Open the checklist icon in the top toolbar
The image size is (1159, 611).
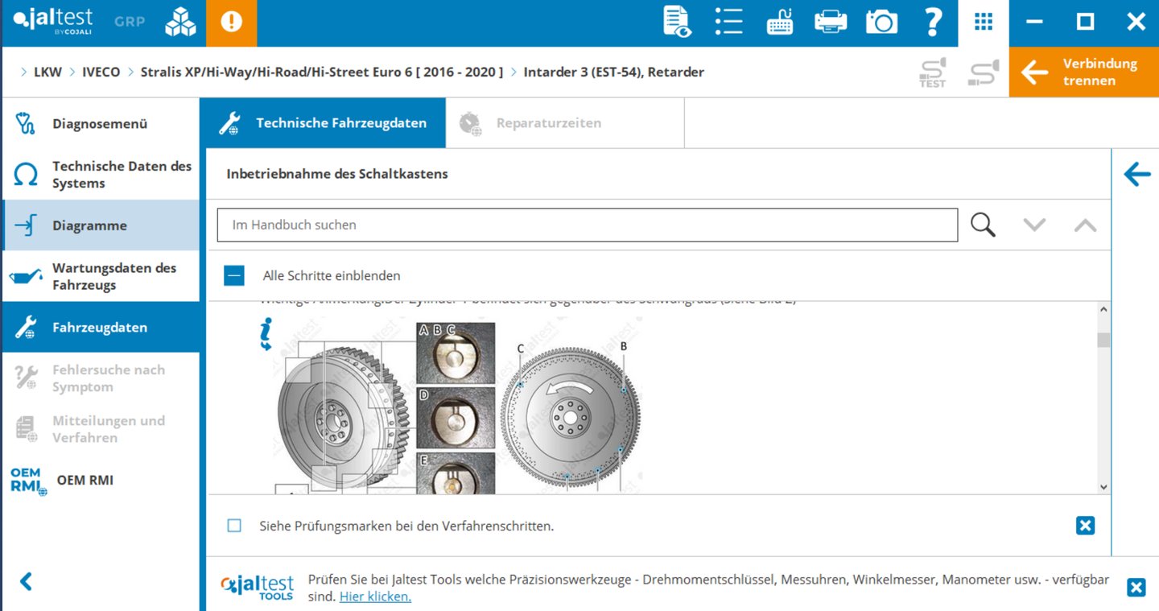(728, 22)
